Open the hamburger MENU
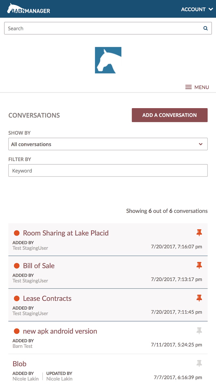 pyautogui.click(x=197, y=87)
